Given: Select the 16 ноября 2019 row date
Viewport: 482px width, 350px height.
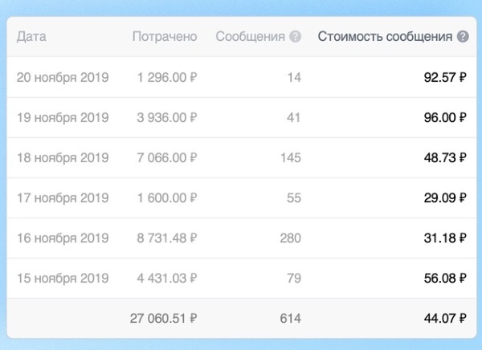Looking at the screenshot, I should pos(63,238).
